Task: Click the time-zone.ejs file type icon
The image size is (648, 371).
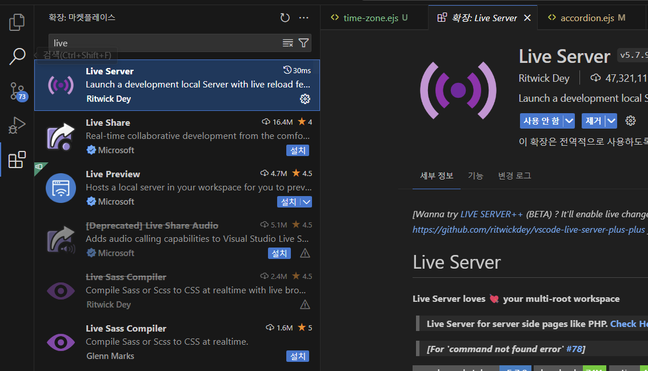Action: (335, 17)
